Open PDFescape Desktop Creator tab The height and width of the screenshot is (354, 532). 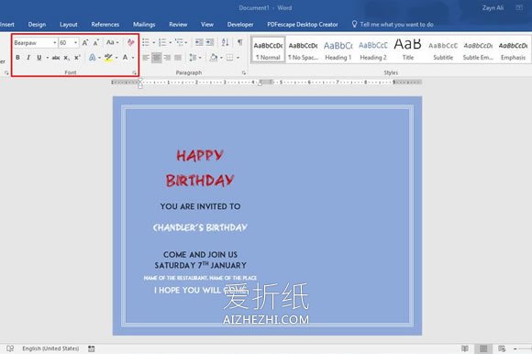(303, 25)
